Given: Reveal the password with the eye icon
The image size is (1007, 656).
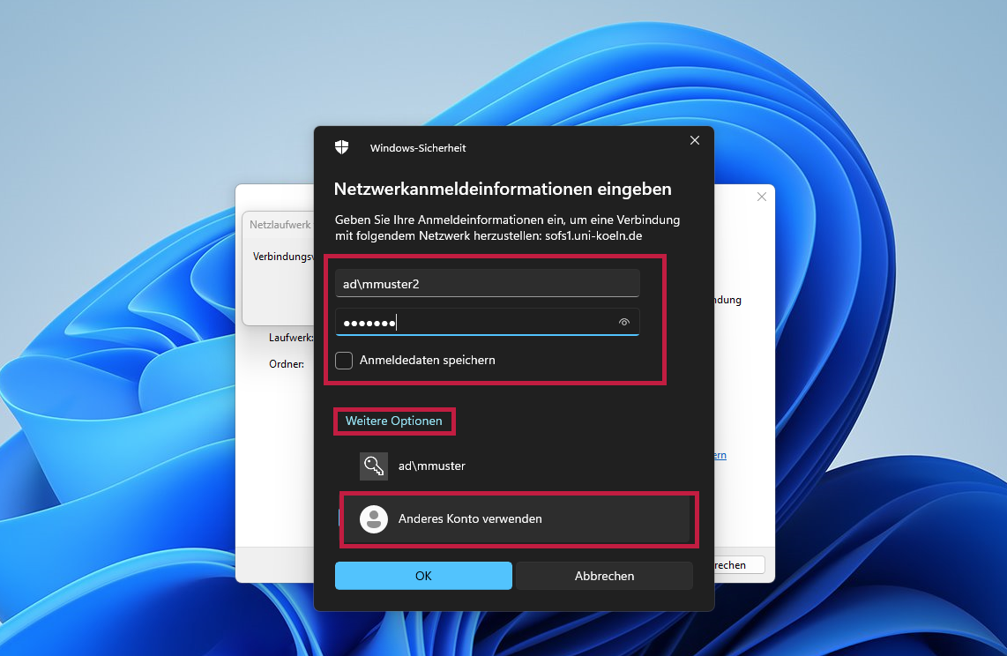Looking at the screenshot, I should tap(623, 322).
